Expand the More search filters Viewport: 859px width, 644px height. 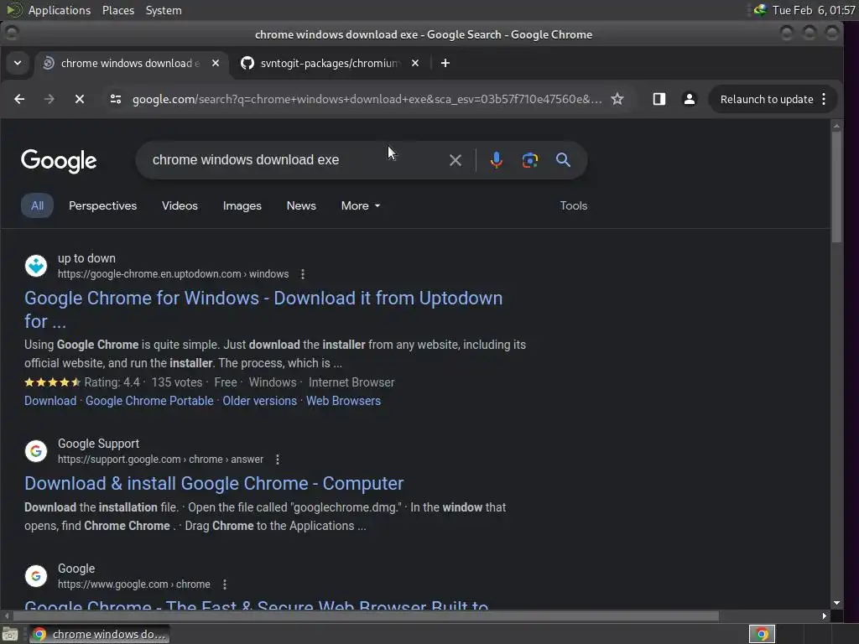pos(361,206)
